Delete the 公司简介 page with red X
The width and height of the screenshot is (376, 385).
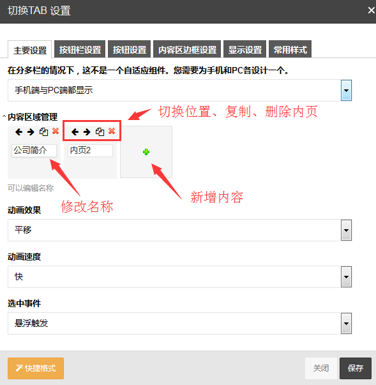coord(56,131)
